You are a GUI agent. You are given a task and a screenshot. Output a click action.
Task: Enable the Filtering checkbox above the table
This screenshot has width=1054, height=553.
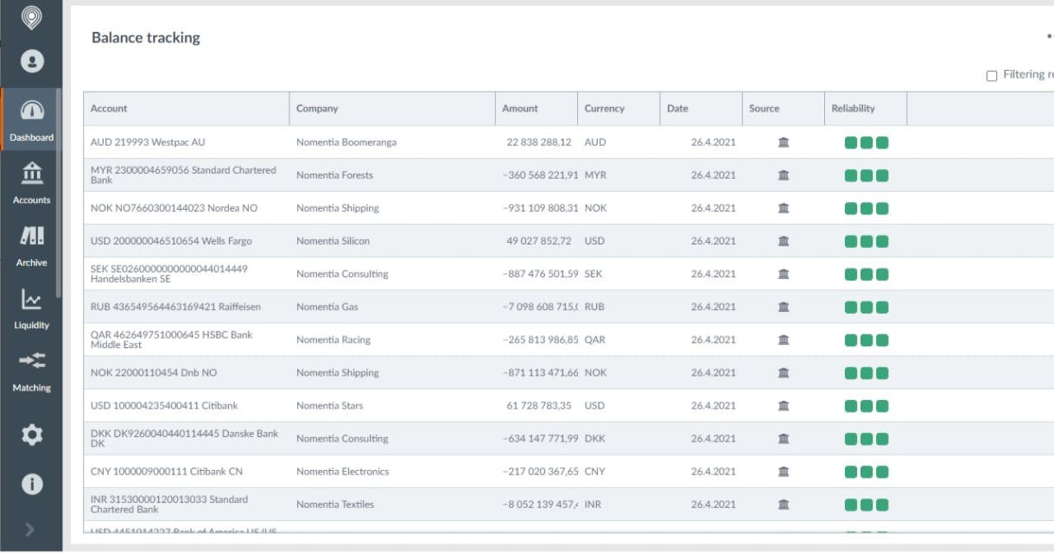(992, 74)
